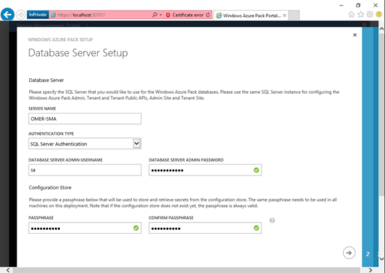The image size is (385, 273).
Task: Open Favorites star icon
Action: click(360, 15)
